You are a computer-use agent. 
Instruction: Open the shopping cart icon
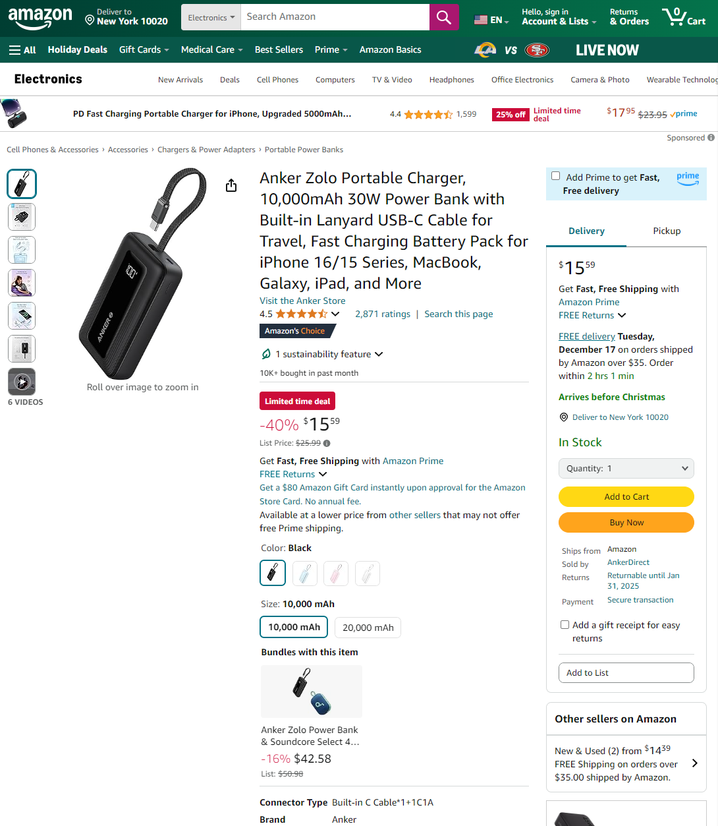click(x=684, y=16)
